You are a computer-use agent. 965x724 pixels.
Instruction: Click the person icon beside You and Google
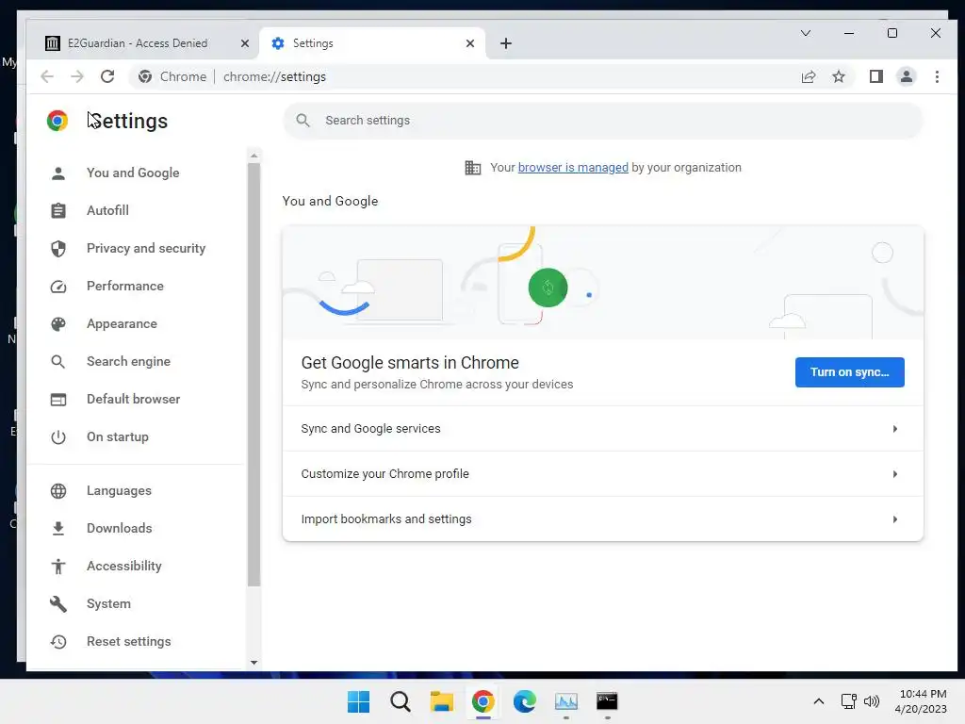pyautogui.click(x=58, y=173)
